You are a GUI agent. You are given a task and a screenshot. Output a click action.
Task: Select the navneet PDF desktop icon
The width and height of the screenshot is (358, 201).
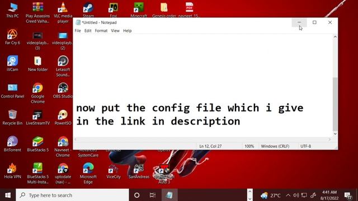tap(189, 10)
